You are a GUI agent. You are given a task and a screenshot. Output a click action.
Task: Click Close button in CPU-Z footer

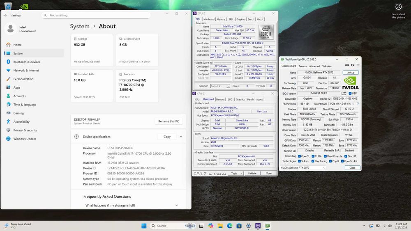pos(269,174)
